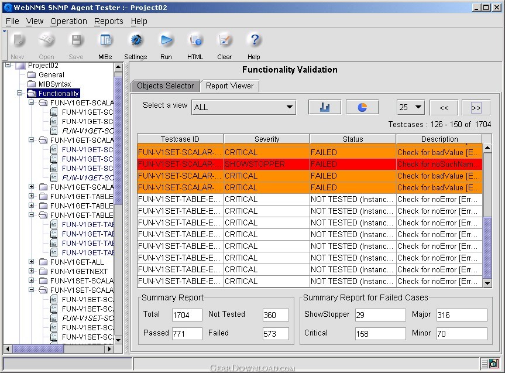Go to the next page with >>
The width and height of the screenshot is (505, 373).
[476, 108]
